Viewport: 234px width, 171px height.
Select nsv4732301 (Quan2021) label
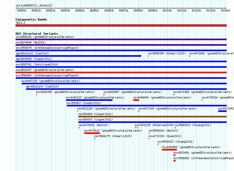point(165,136)
